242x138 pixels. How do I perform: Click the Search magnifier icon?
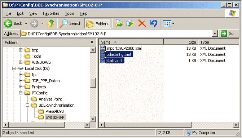[63, 23]
